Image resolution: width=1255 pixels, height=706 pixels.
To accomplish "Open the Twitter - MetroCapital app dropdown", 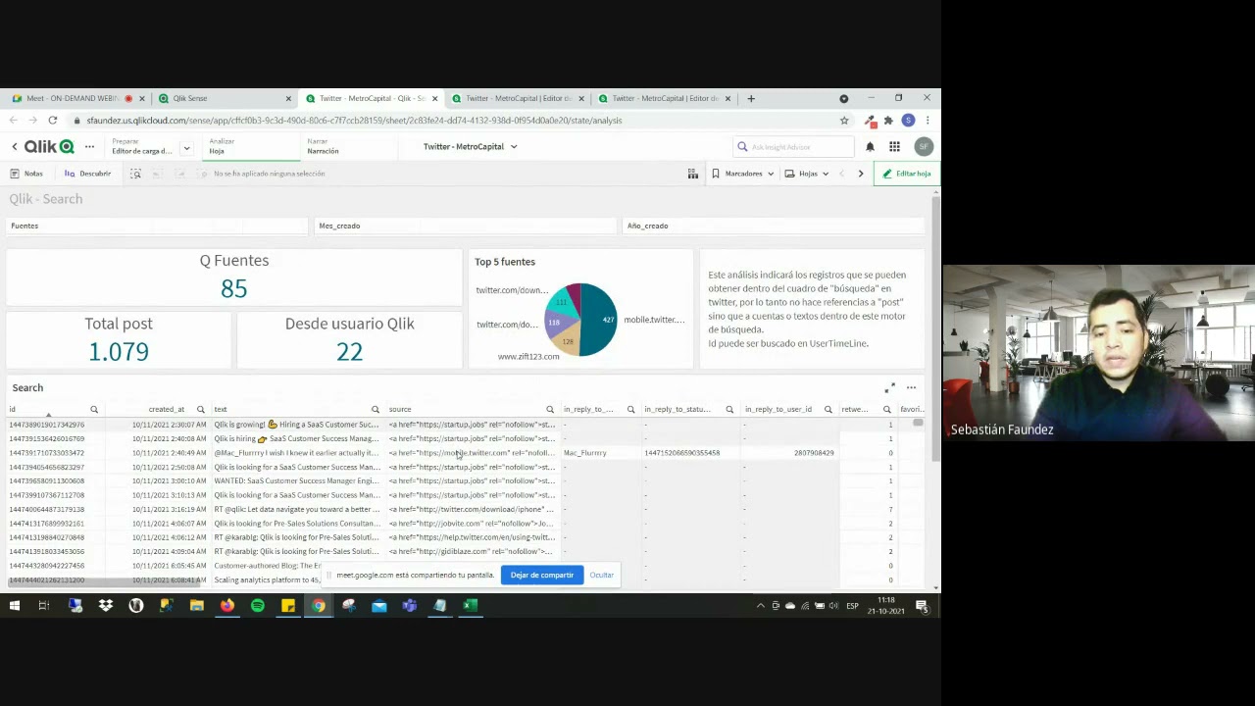I will (x=470, y=147).
